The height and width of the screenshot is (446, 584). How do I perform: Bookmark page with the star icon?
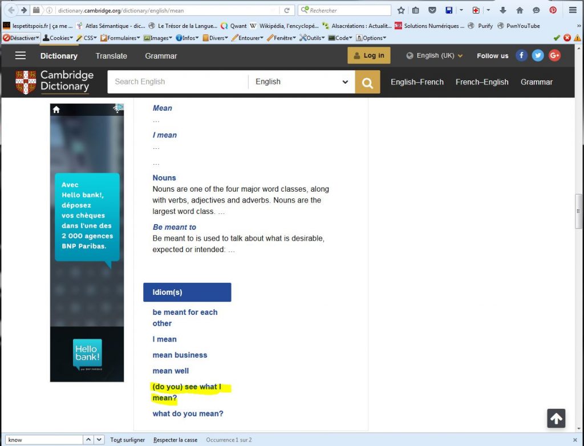401,10
